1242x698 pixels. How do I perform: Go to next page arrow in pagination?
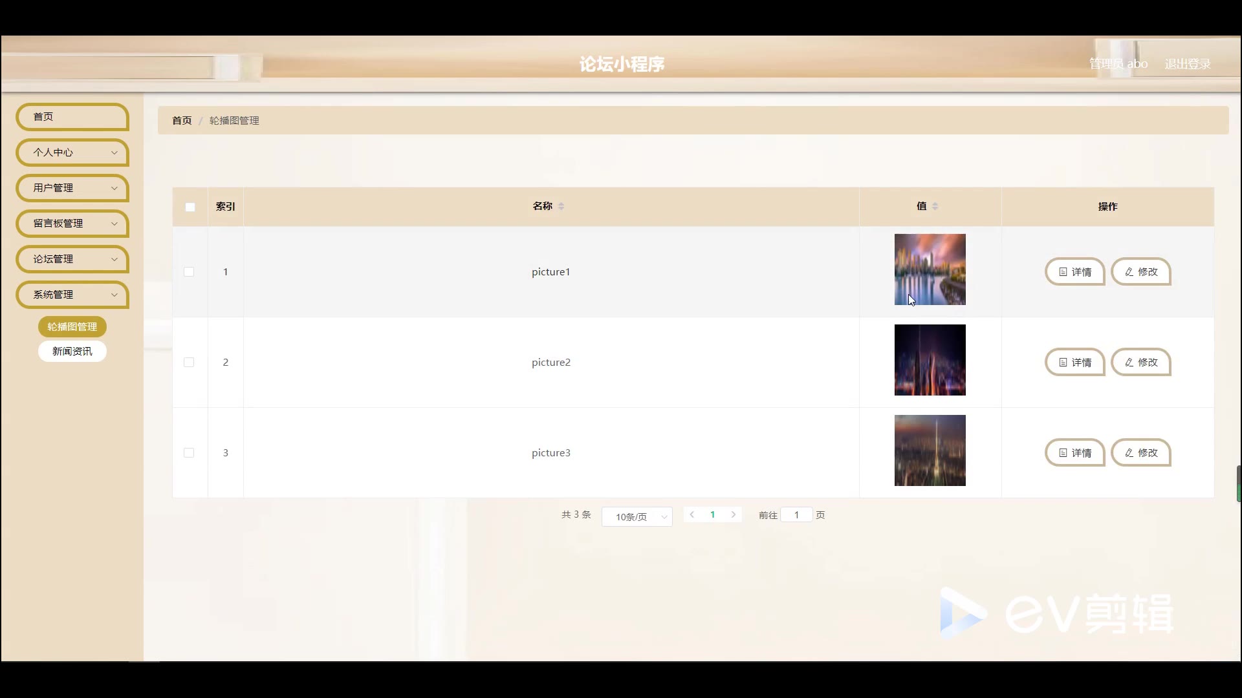(x=733, y=515)
